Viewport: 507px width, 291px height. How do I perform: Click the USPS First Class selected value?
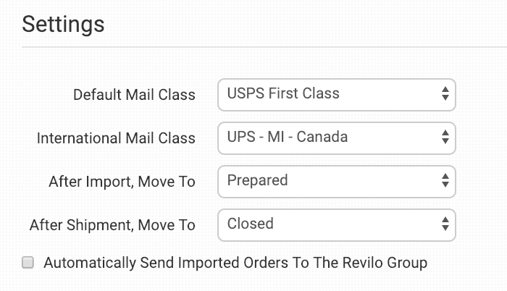coord(283,93)
